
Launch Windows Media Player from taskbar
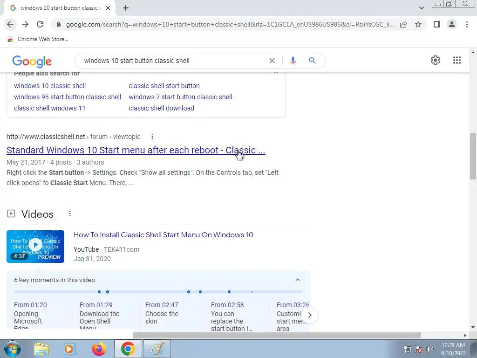70,349
